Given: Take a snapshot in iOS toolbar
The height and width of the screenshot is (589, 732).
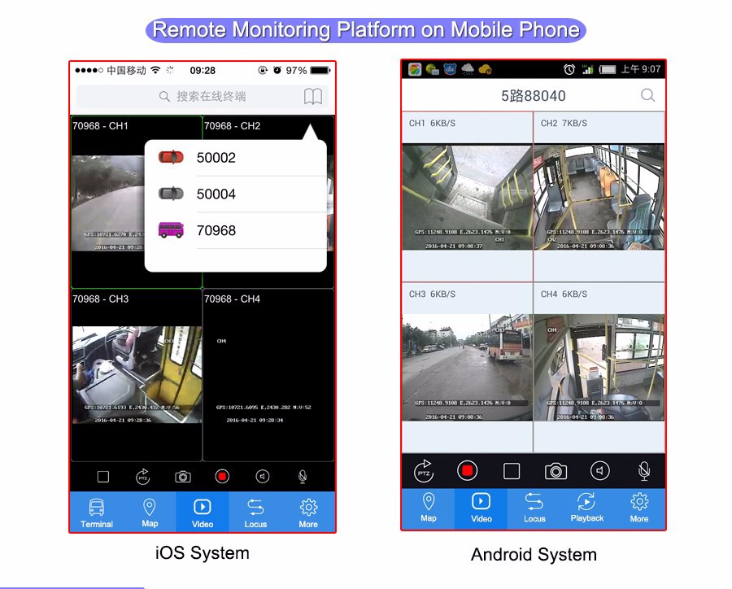Looking at the screenshot, I should (x=183, y=477).
